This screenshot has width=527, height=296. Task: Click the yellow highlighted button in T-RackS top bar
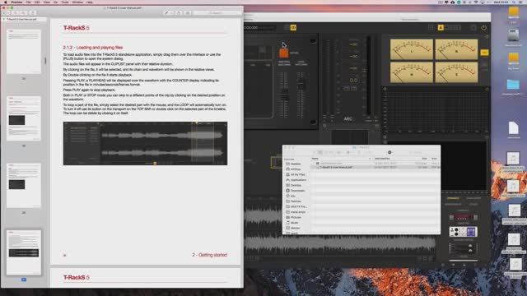pyautogui.click(x=293, y=27)
